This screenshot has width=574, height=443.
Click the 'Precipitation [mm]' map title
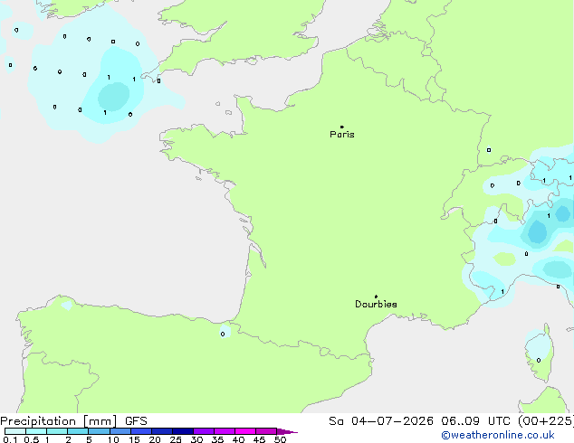tap(59, 421)
